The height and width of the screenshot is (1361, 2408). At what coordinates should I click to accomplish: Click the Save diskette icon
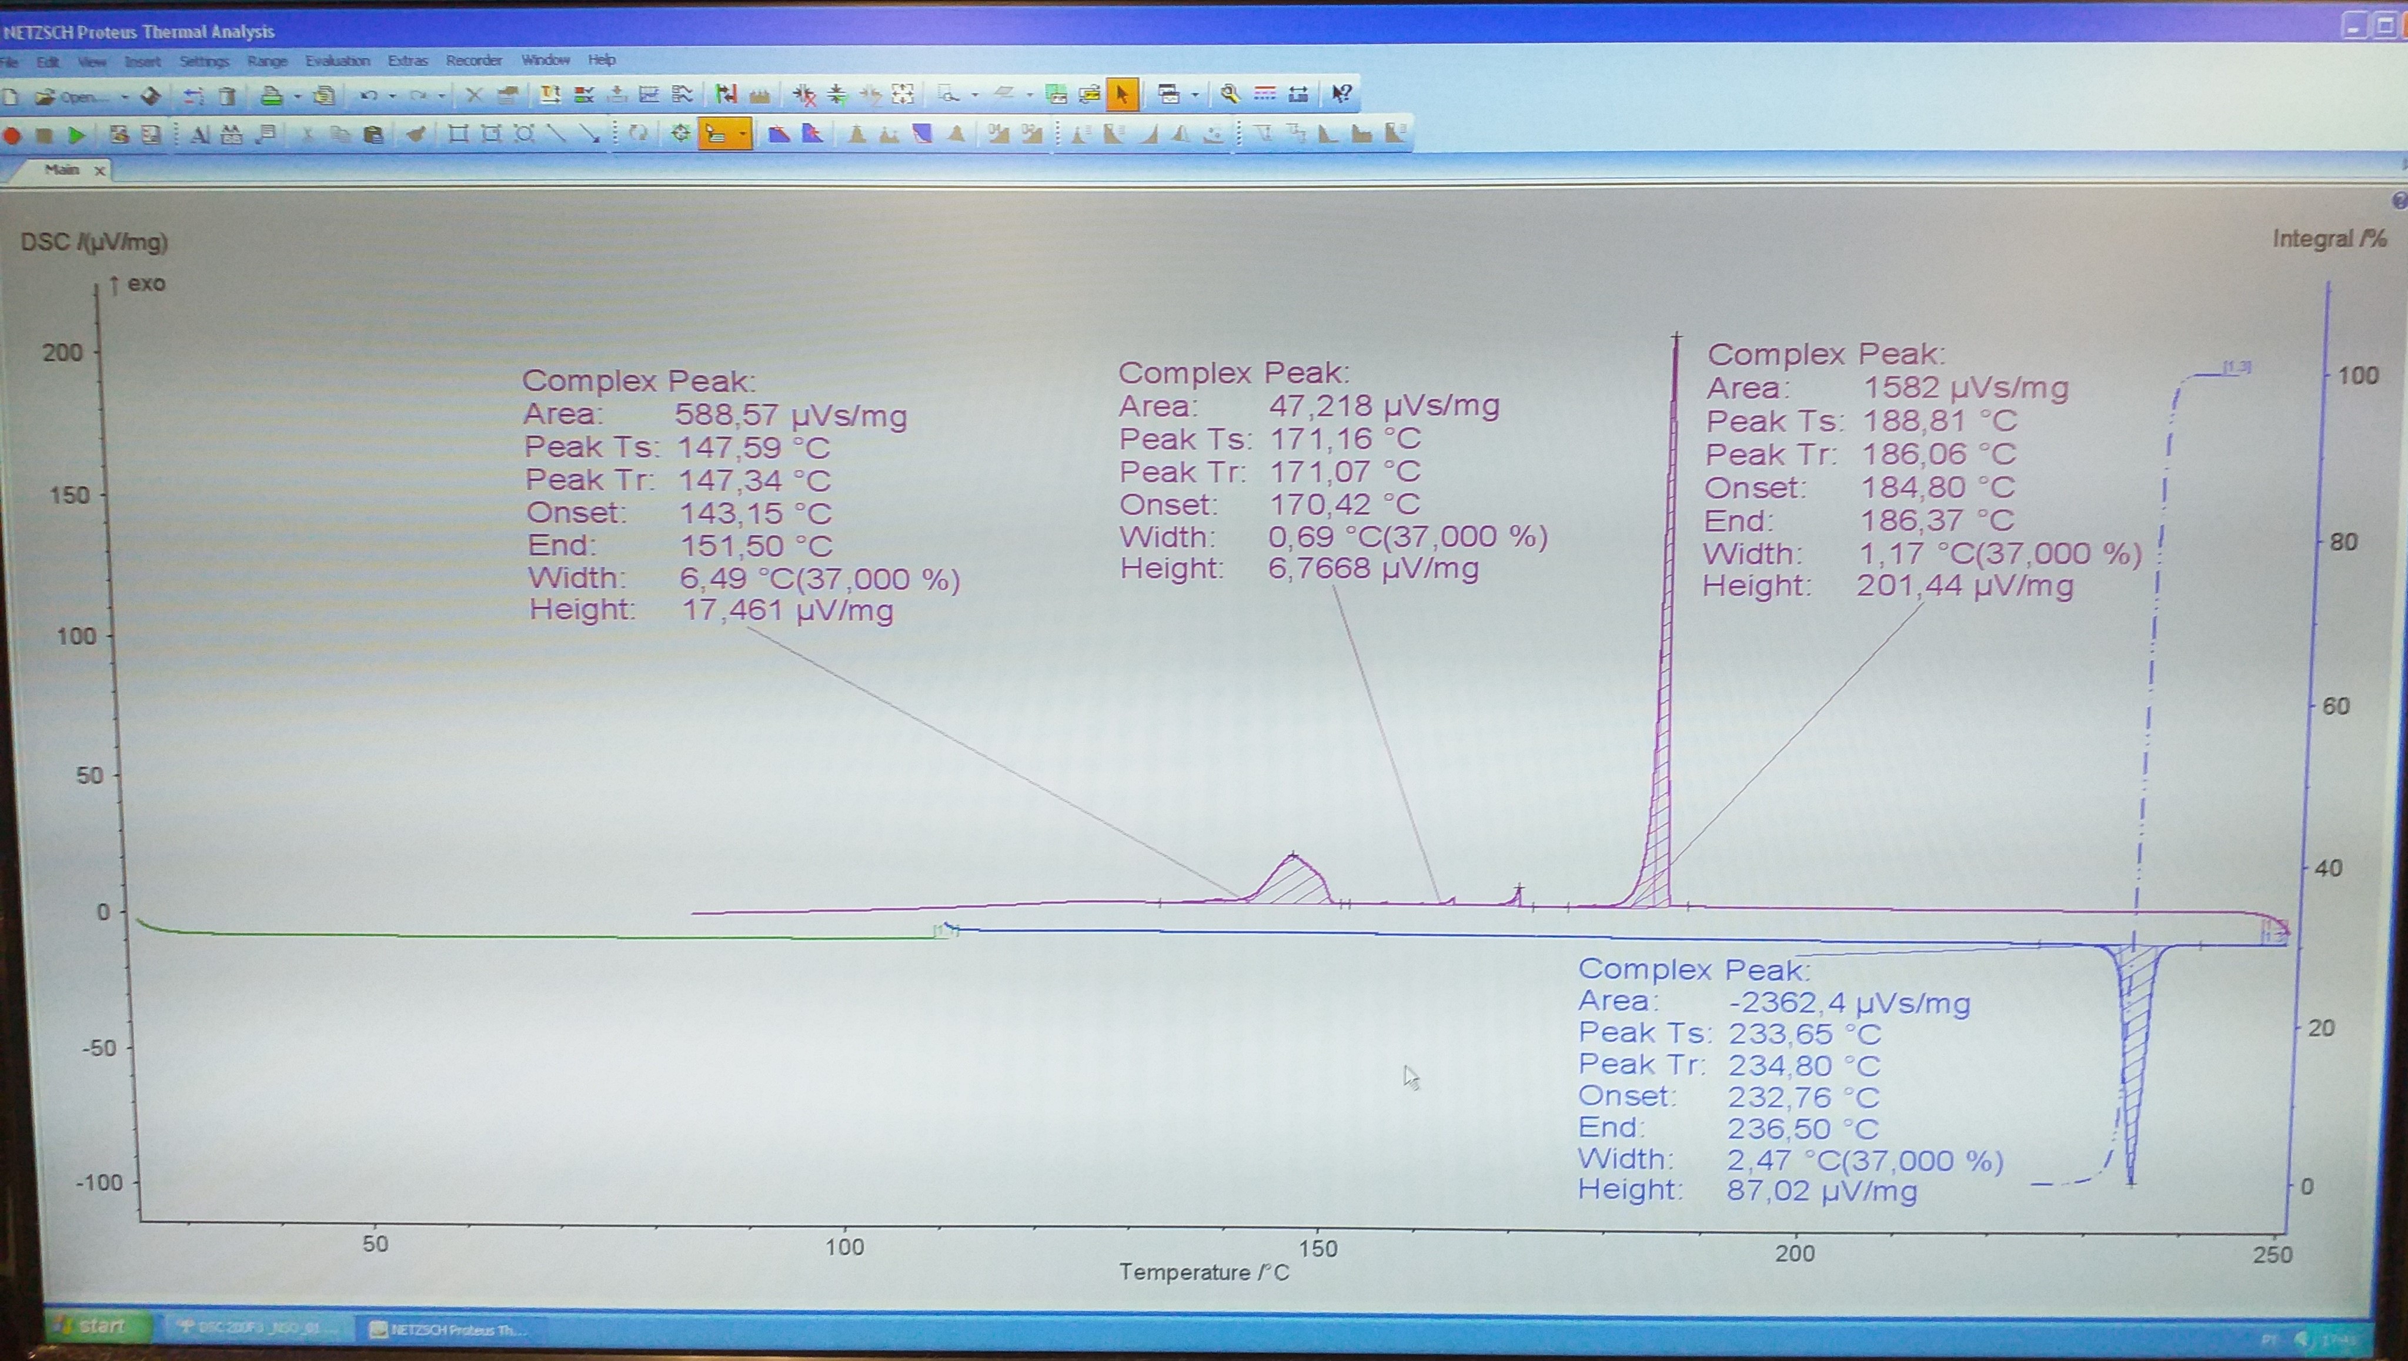pos(151,95)
